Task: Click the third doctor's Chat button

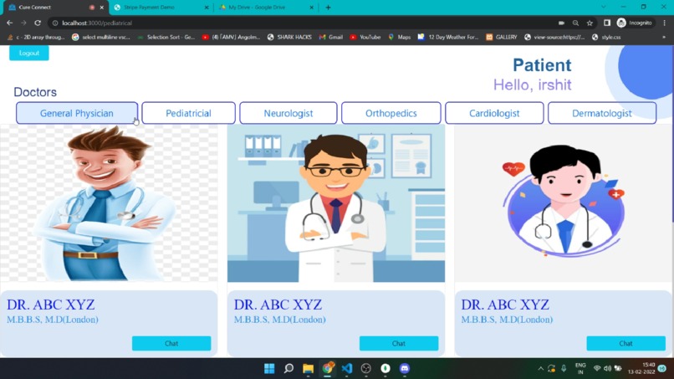Action: [x=625, y=343]
